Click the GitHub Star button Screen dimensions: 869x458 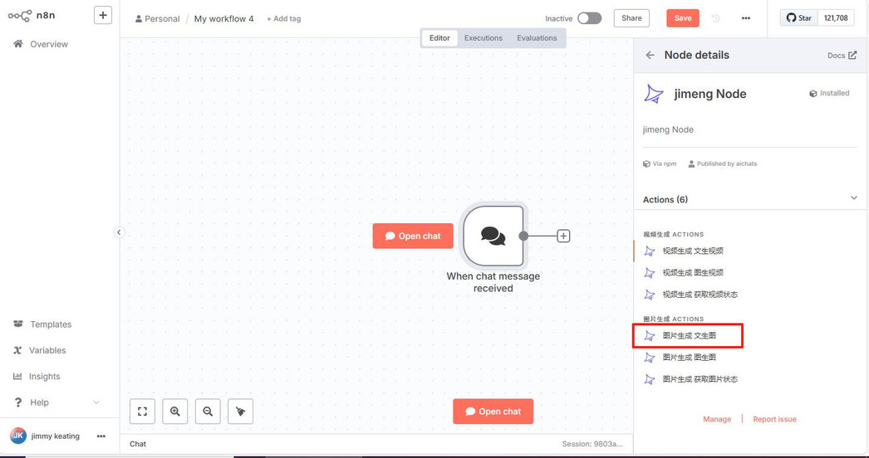(799, 17)
